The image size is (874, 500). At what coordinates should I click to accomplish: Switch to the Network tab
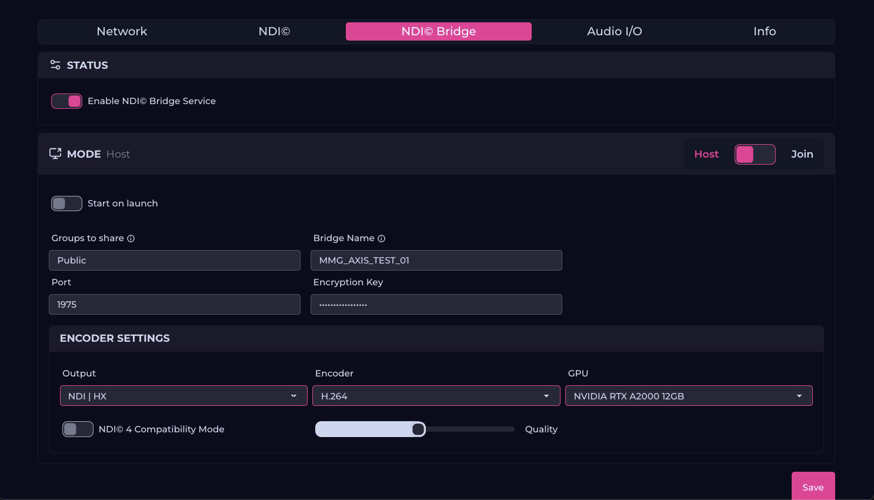click(x=122, y=32)
